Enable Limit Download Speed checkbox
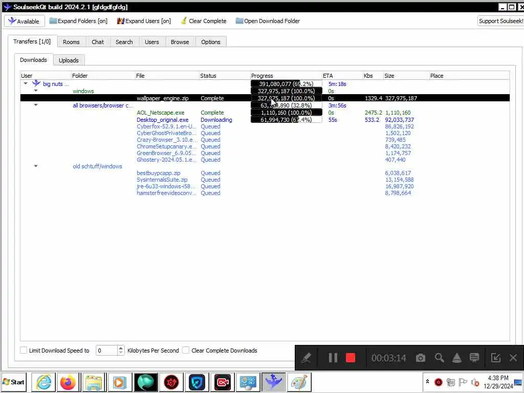Viewport: 524px width, 393px height. tap(24, 350)
